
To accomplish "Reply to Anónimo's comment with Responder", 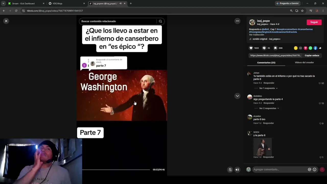I will [x=269, y=103].
